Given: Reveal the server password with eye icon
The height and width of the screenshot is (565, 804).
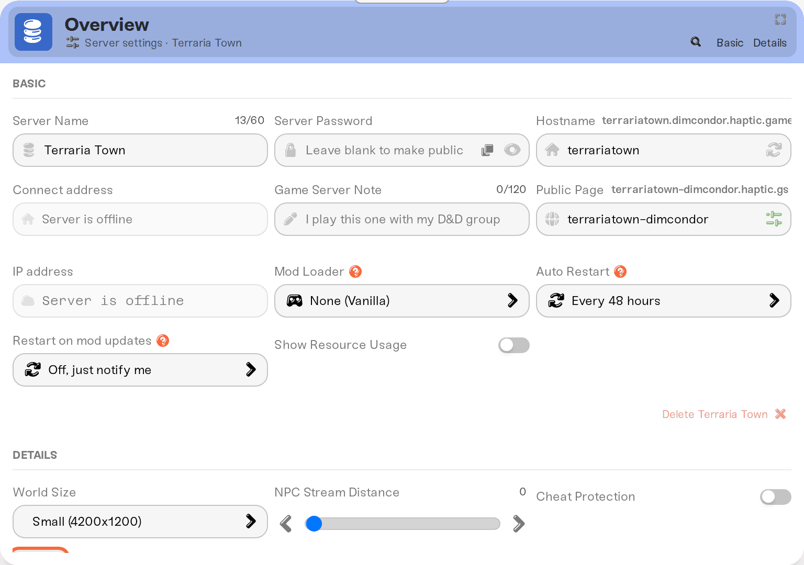Looking at the screenshot, I should click(512, 150).
